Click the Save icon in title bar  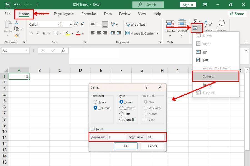click(x=8, y=5)
